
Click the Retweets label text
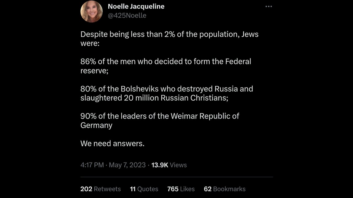107,189
